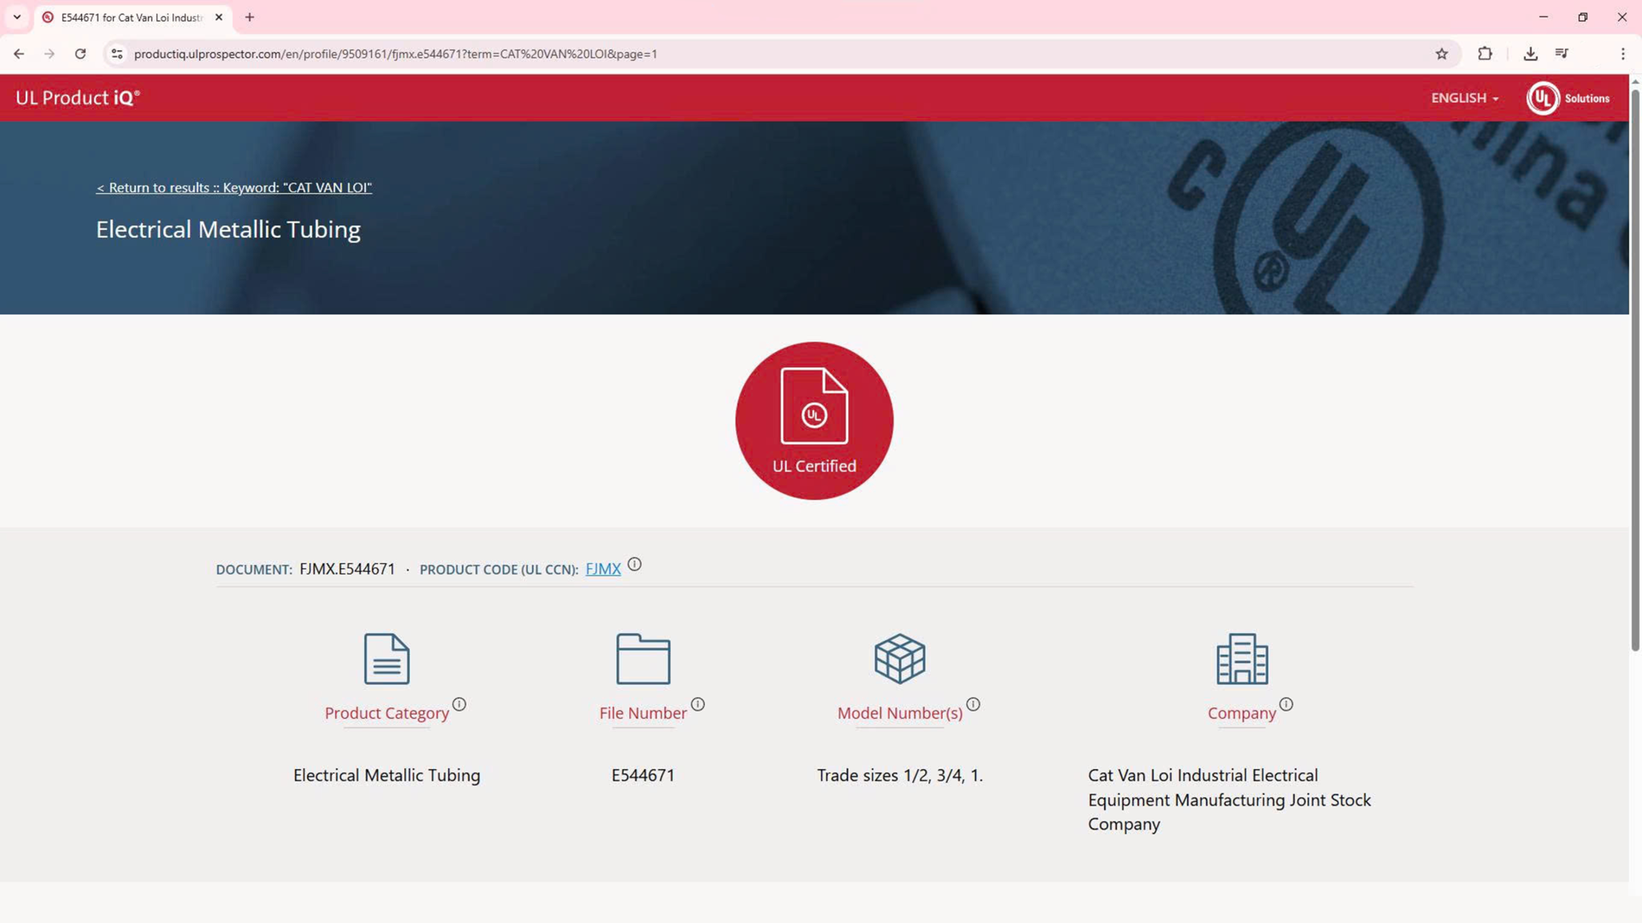Open info icon beside File Number
The width and height of the screenshot is (1642, 923).
pos(698,704)
